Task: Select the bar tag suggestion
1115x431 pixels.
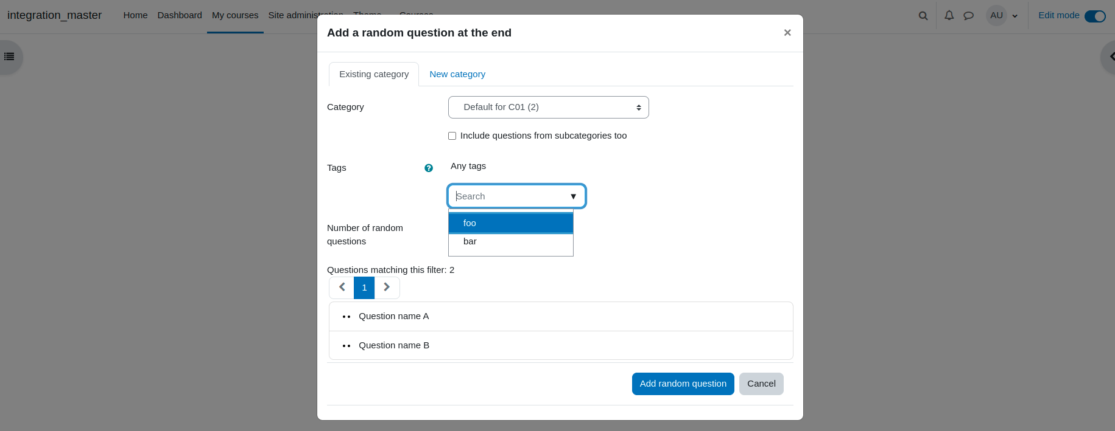Action: pos(511,241)
